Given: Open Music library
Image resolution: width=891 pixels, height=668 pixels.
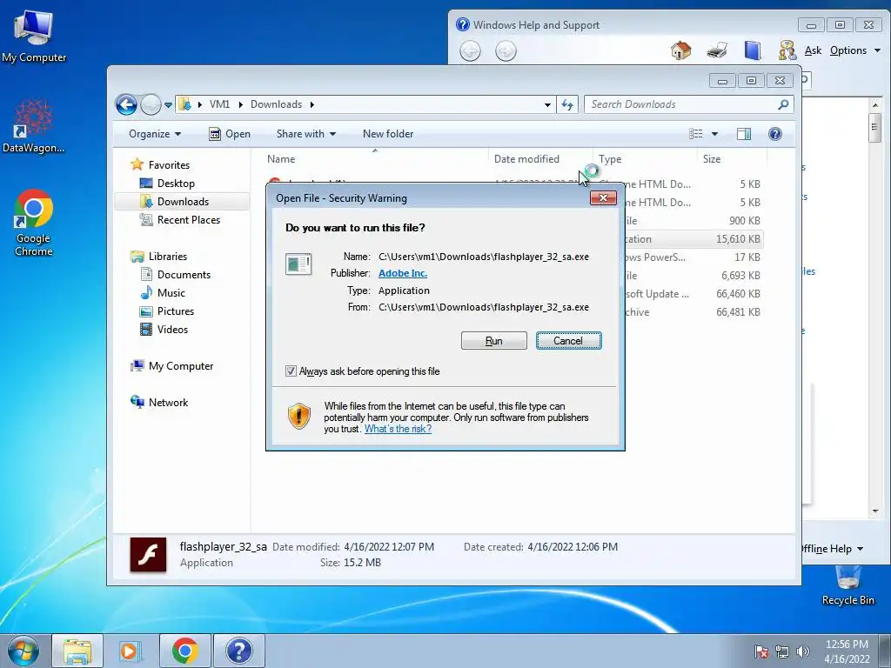Looking at the screenshot, I should tap(171, 293).
